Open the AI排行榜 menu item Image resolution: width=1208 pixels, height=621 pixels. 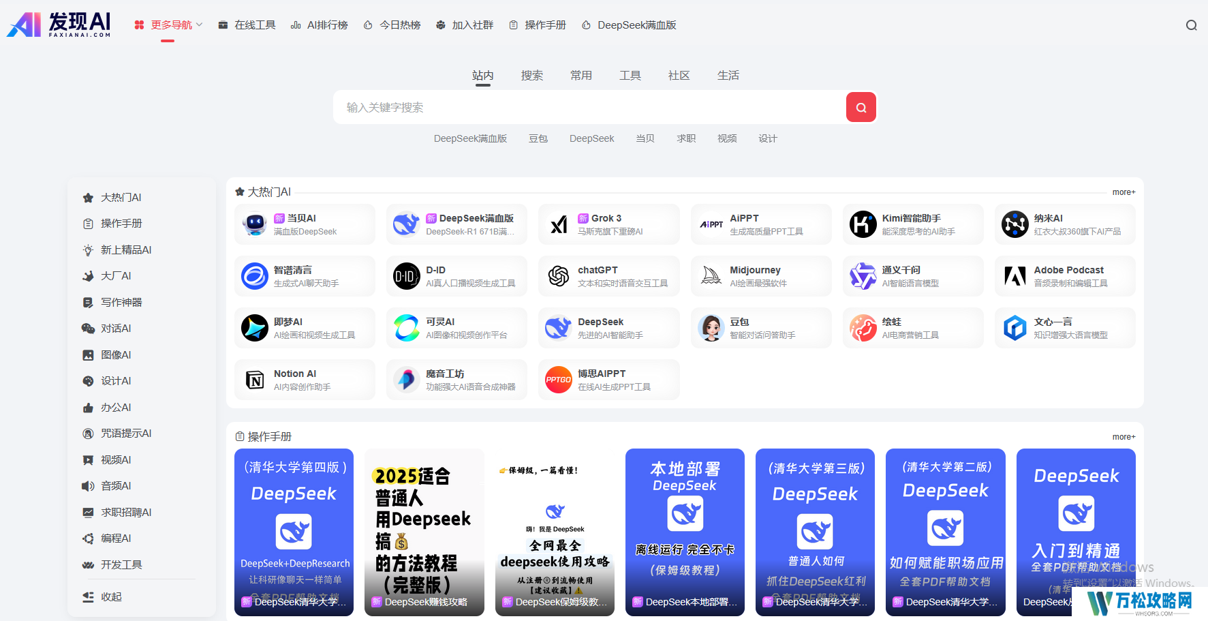point(319,25)
